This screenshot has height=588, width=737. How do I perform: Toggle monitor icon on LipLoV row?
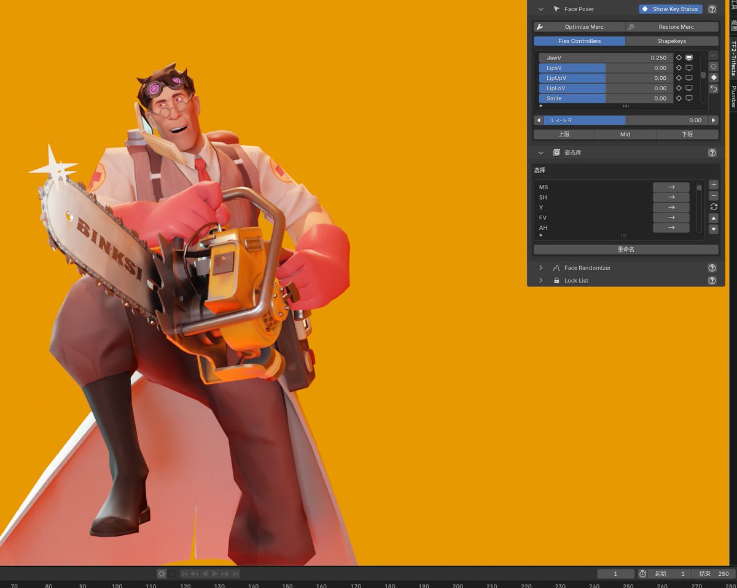point(689,88)
